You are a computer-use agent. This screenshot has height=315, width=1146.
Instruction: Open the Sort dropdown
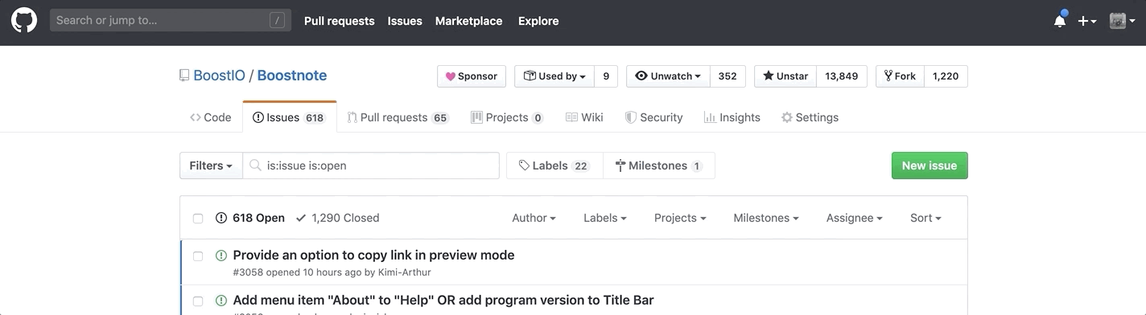pyautogui.click(x=925, y=218)
